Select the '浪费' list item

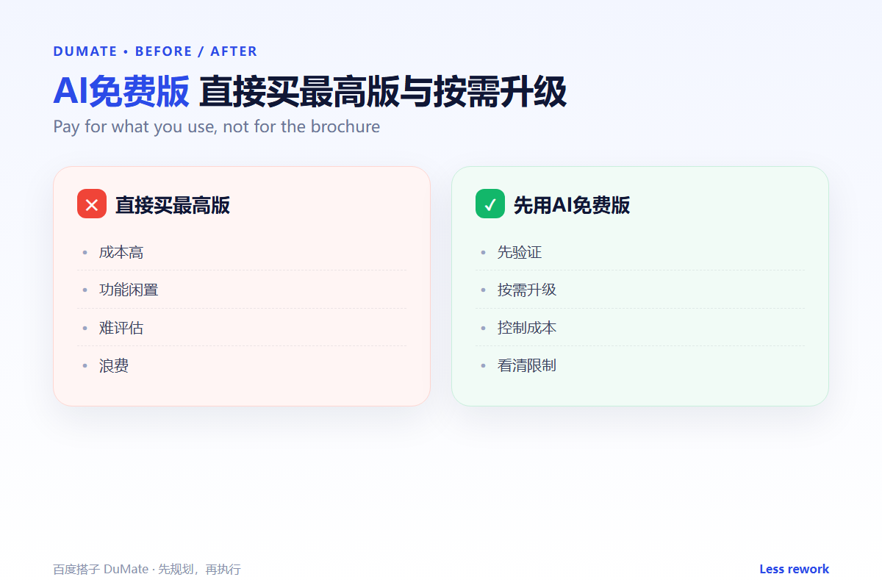point(242,365)
